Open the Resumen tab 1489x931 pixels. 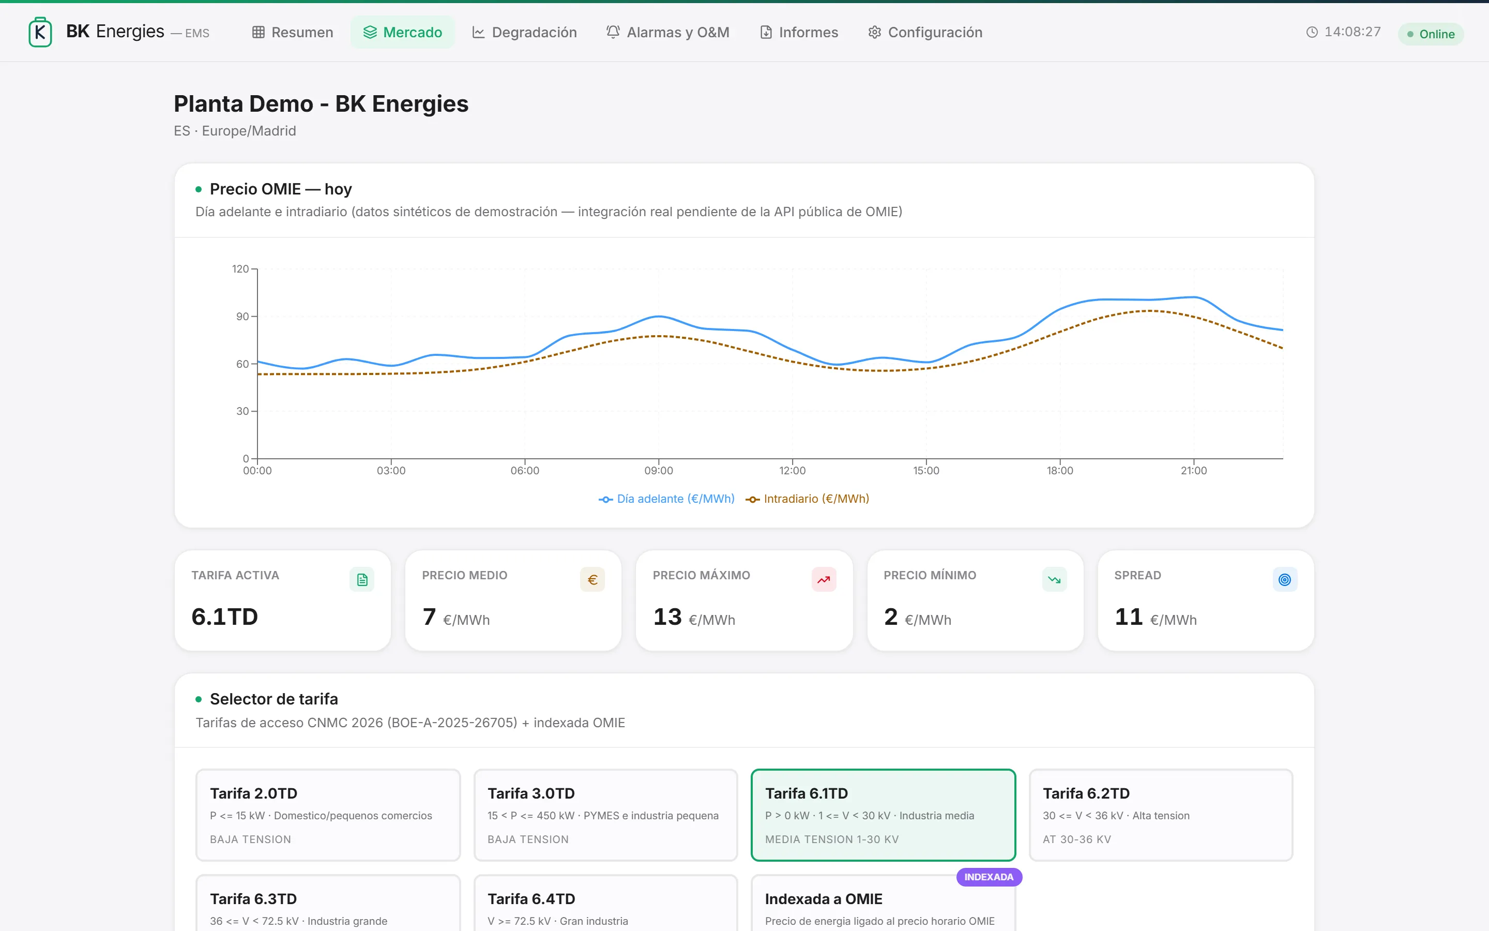[292, 32]
